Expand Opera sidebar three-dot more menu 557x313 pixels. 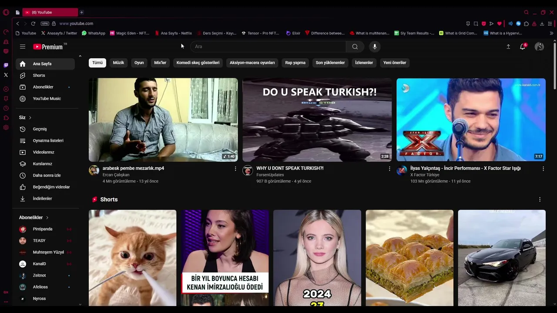point(6,301)
